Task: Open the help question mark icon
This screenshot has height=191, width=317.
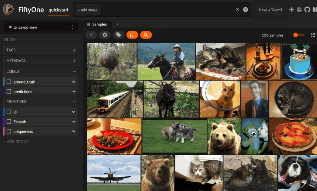Action: [x=246, y=10]
